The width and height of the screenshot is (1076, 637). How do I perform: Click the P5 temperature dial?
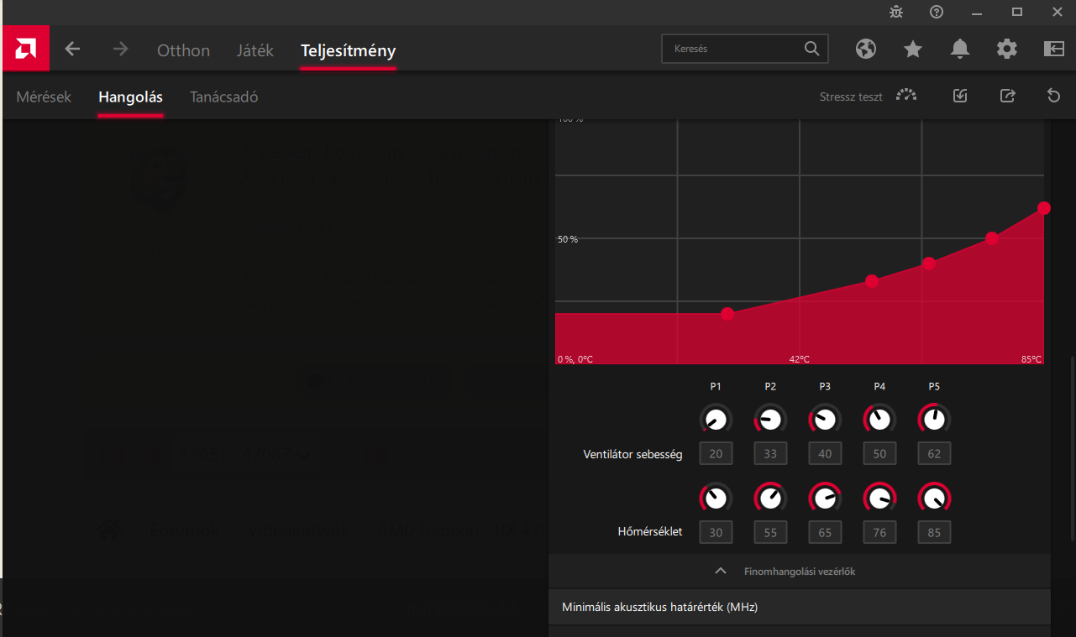click(x=934, y=498)
